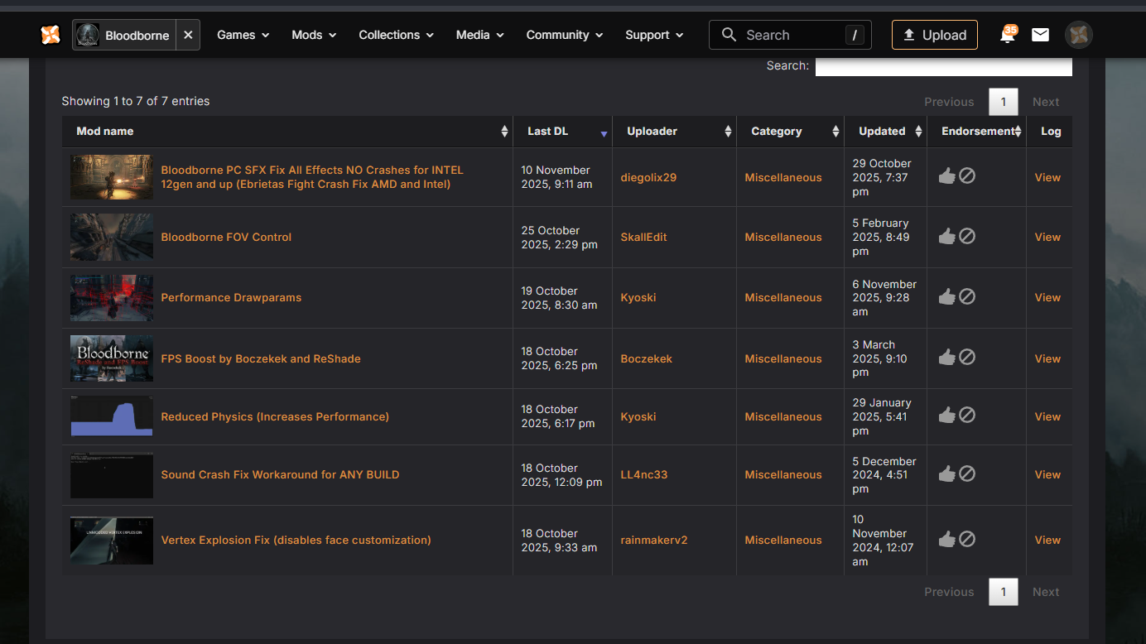Screen dimensions: 1146x644
Task: Expand the Support menu
Action: point(654,35)
